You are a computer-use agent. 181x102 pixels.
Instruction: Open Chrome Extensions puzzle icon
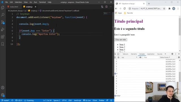(169, 8)
